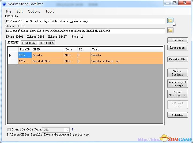Browse for ESP file with folder icon
Viewport: 193px width, 143px height.
click(170, 21)
